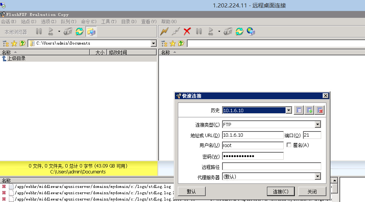Click the 地址或 URL field with 10.1.6.10
The image size is (365, 202).
pyautogui.click(x=253, y=135)
